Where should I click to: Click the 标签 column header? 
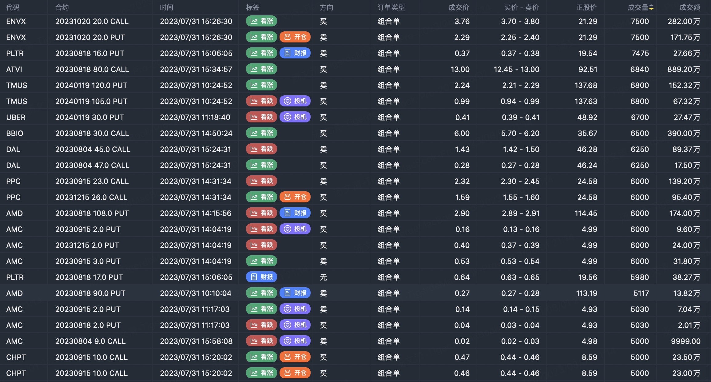pyautogui.click(x=253, y=7)
